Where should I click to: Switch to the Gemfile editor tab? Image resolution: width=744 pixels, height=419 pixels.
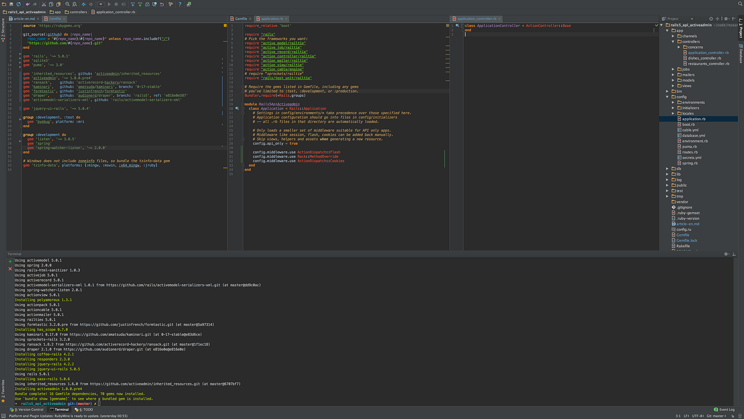point(241,18)
